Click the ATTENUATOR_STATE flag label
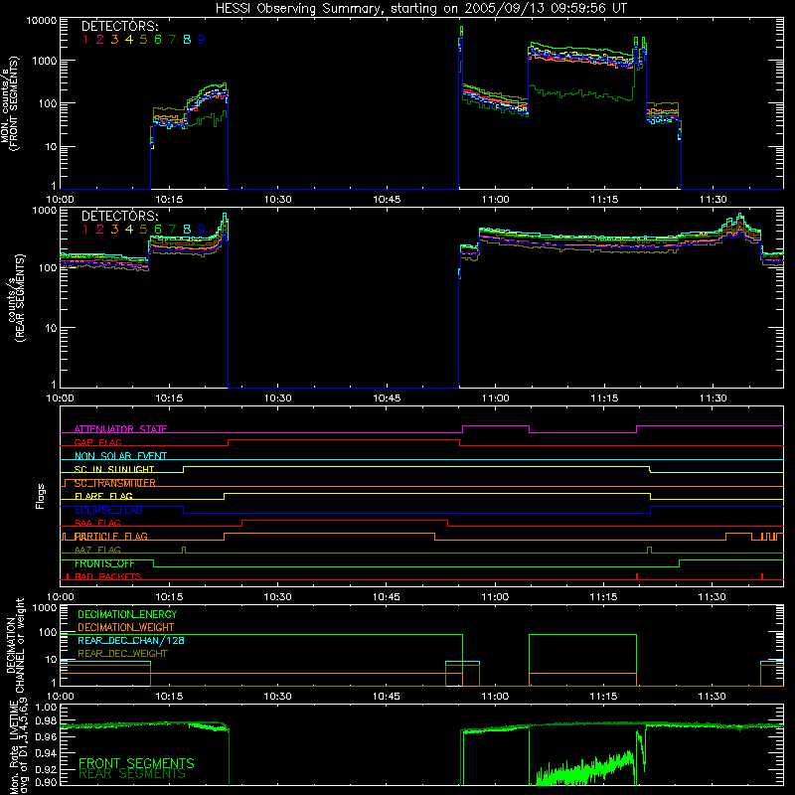The width and height of the screenshot is (795, 795). point(120,429)
